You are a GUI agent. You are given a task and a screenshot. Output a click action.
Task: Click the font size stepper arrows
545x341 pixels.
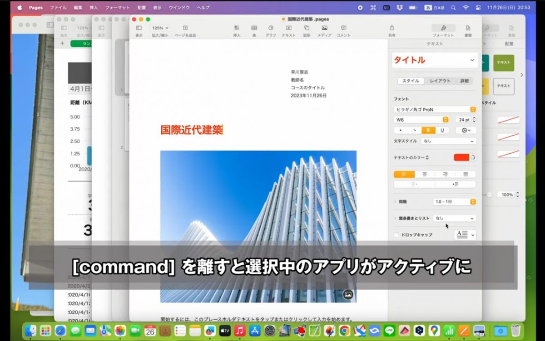coord(474,120)
